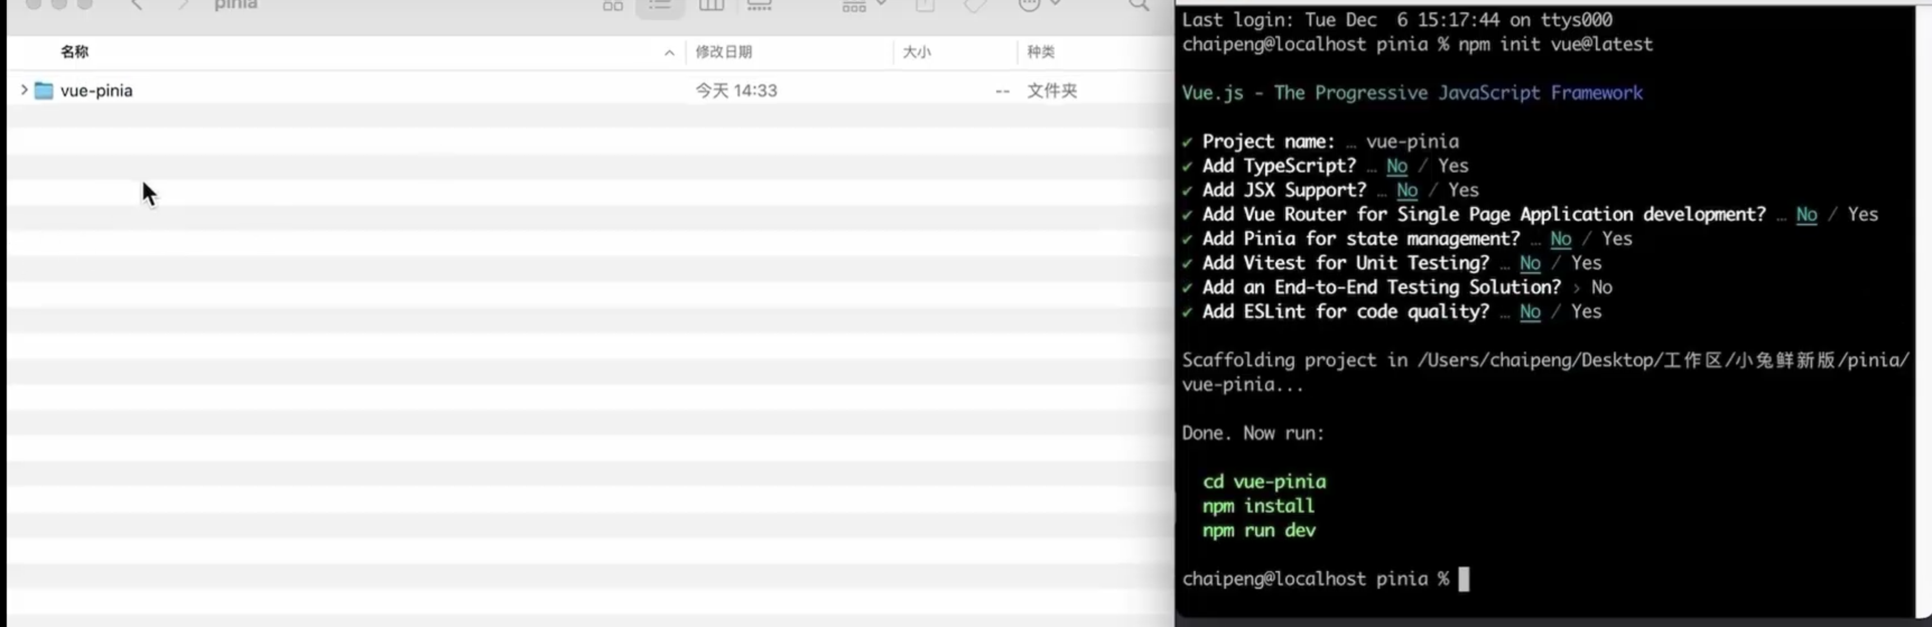Click the tag icon in toolbar
This screenshot has width=1932, height=627.
pyautogui.click(x=975, y=5)
